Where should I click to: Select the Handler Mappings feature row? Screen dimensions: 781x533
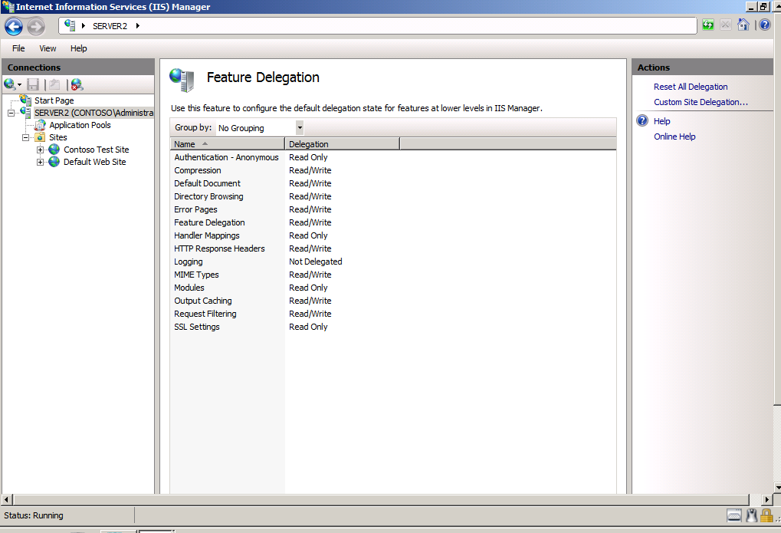coord(393,235)
